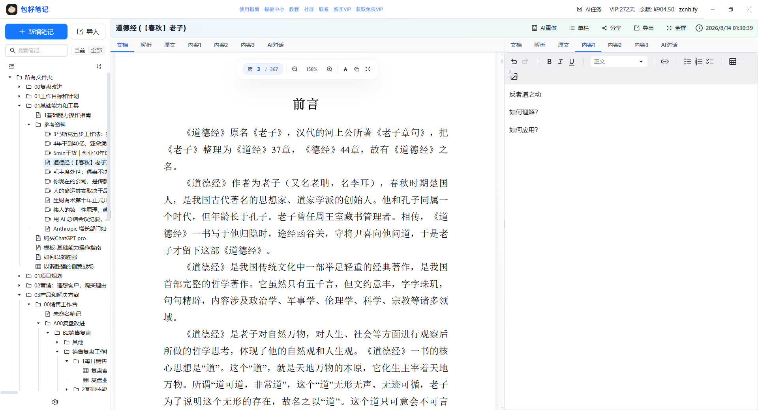The image size is (758, 410).
Task: Open settings with the gear icon
Action: point(55,402)
